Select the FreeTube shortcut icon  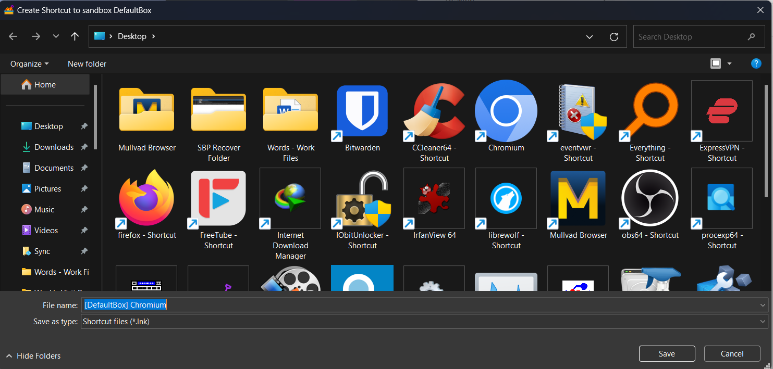pyautogui.click(x=218, y=198)
